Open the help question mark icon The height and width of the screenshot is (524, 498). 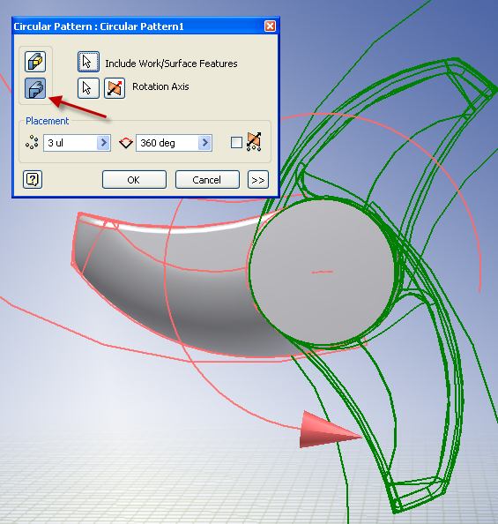click(x=33, y=180)
